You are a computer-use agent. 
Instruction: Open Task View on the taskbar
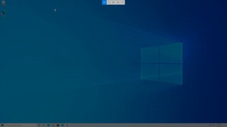click(44, 125)
